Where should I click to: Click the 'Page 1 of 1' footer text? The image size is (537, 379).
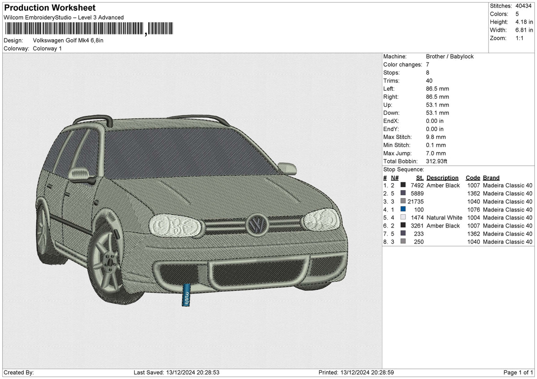tap(518, 373)
